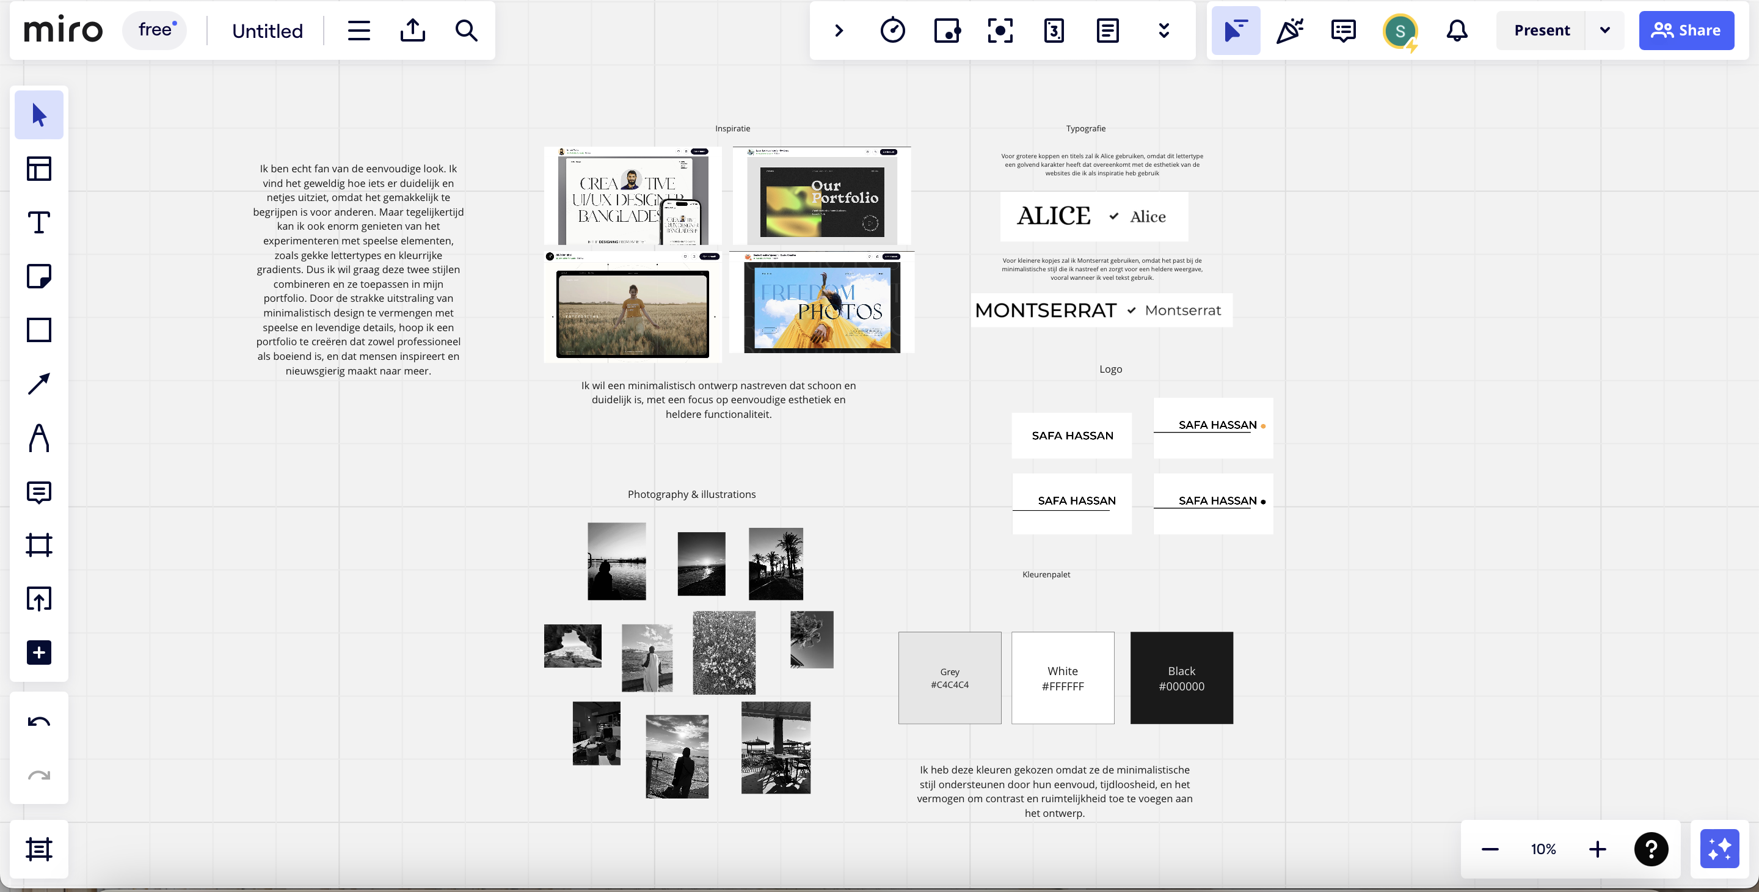Select the Connection line arrow tool

click(39, 384)
